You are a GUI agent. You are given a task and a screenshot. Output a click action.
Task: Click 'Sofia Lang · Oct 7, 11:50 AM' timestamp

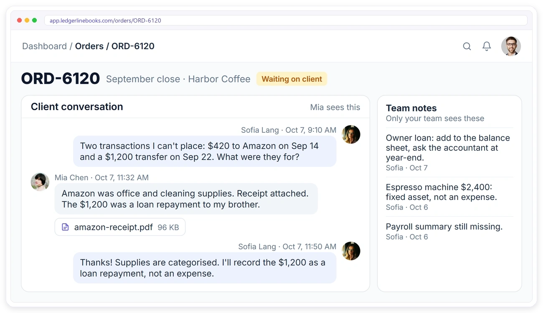click(287, 246)
